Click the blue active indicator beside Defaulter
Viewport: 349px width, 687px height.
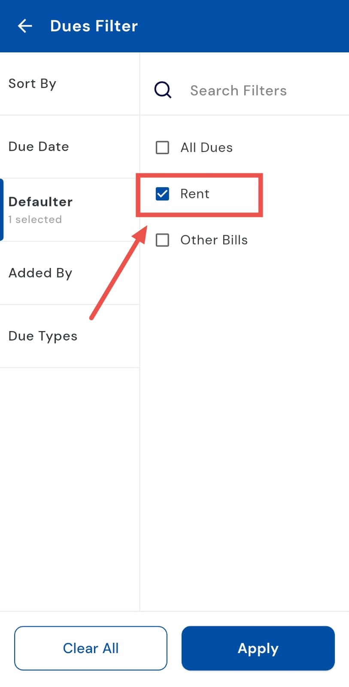2,210
